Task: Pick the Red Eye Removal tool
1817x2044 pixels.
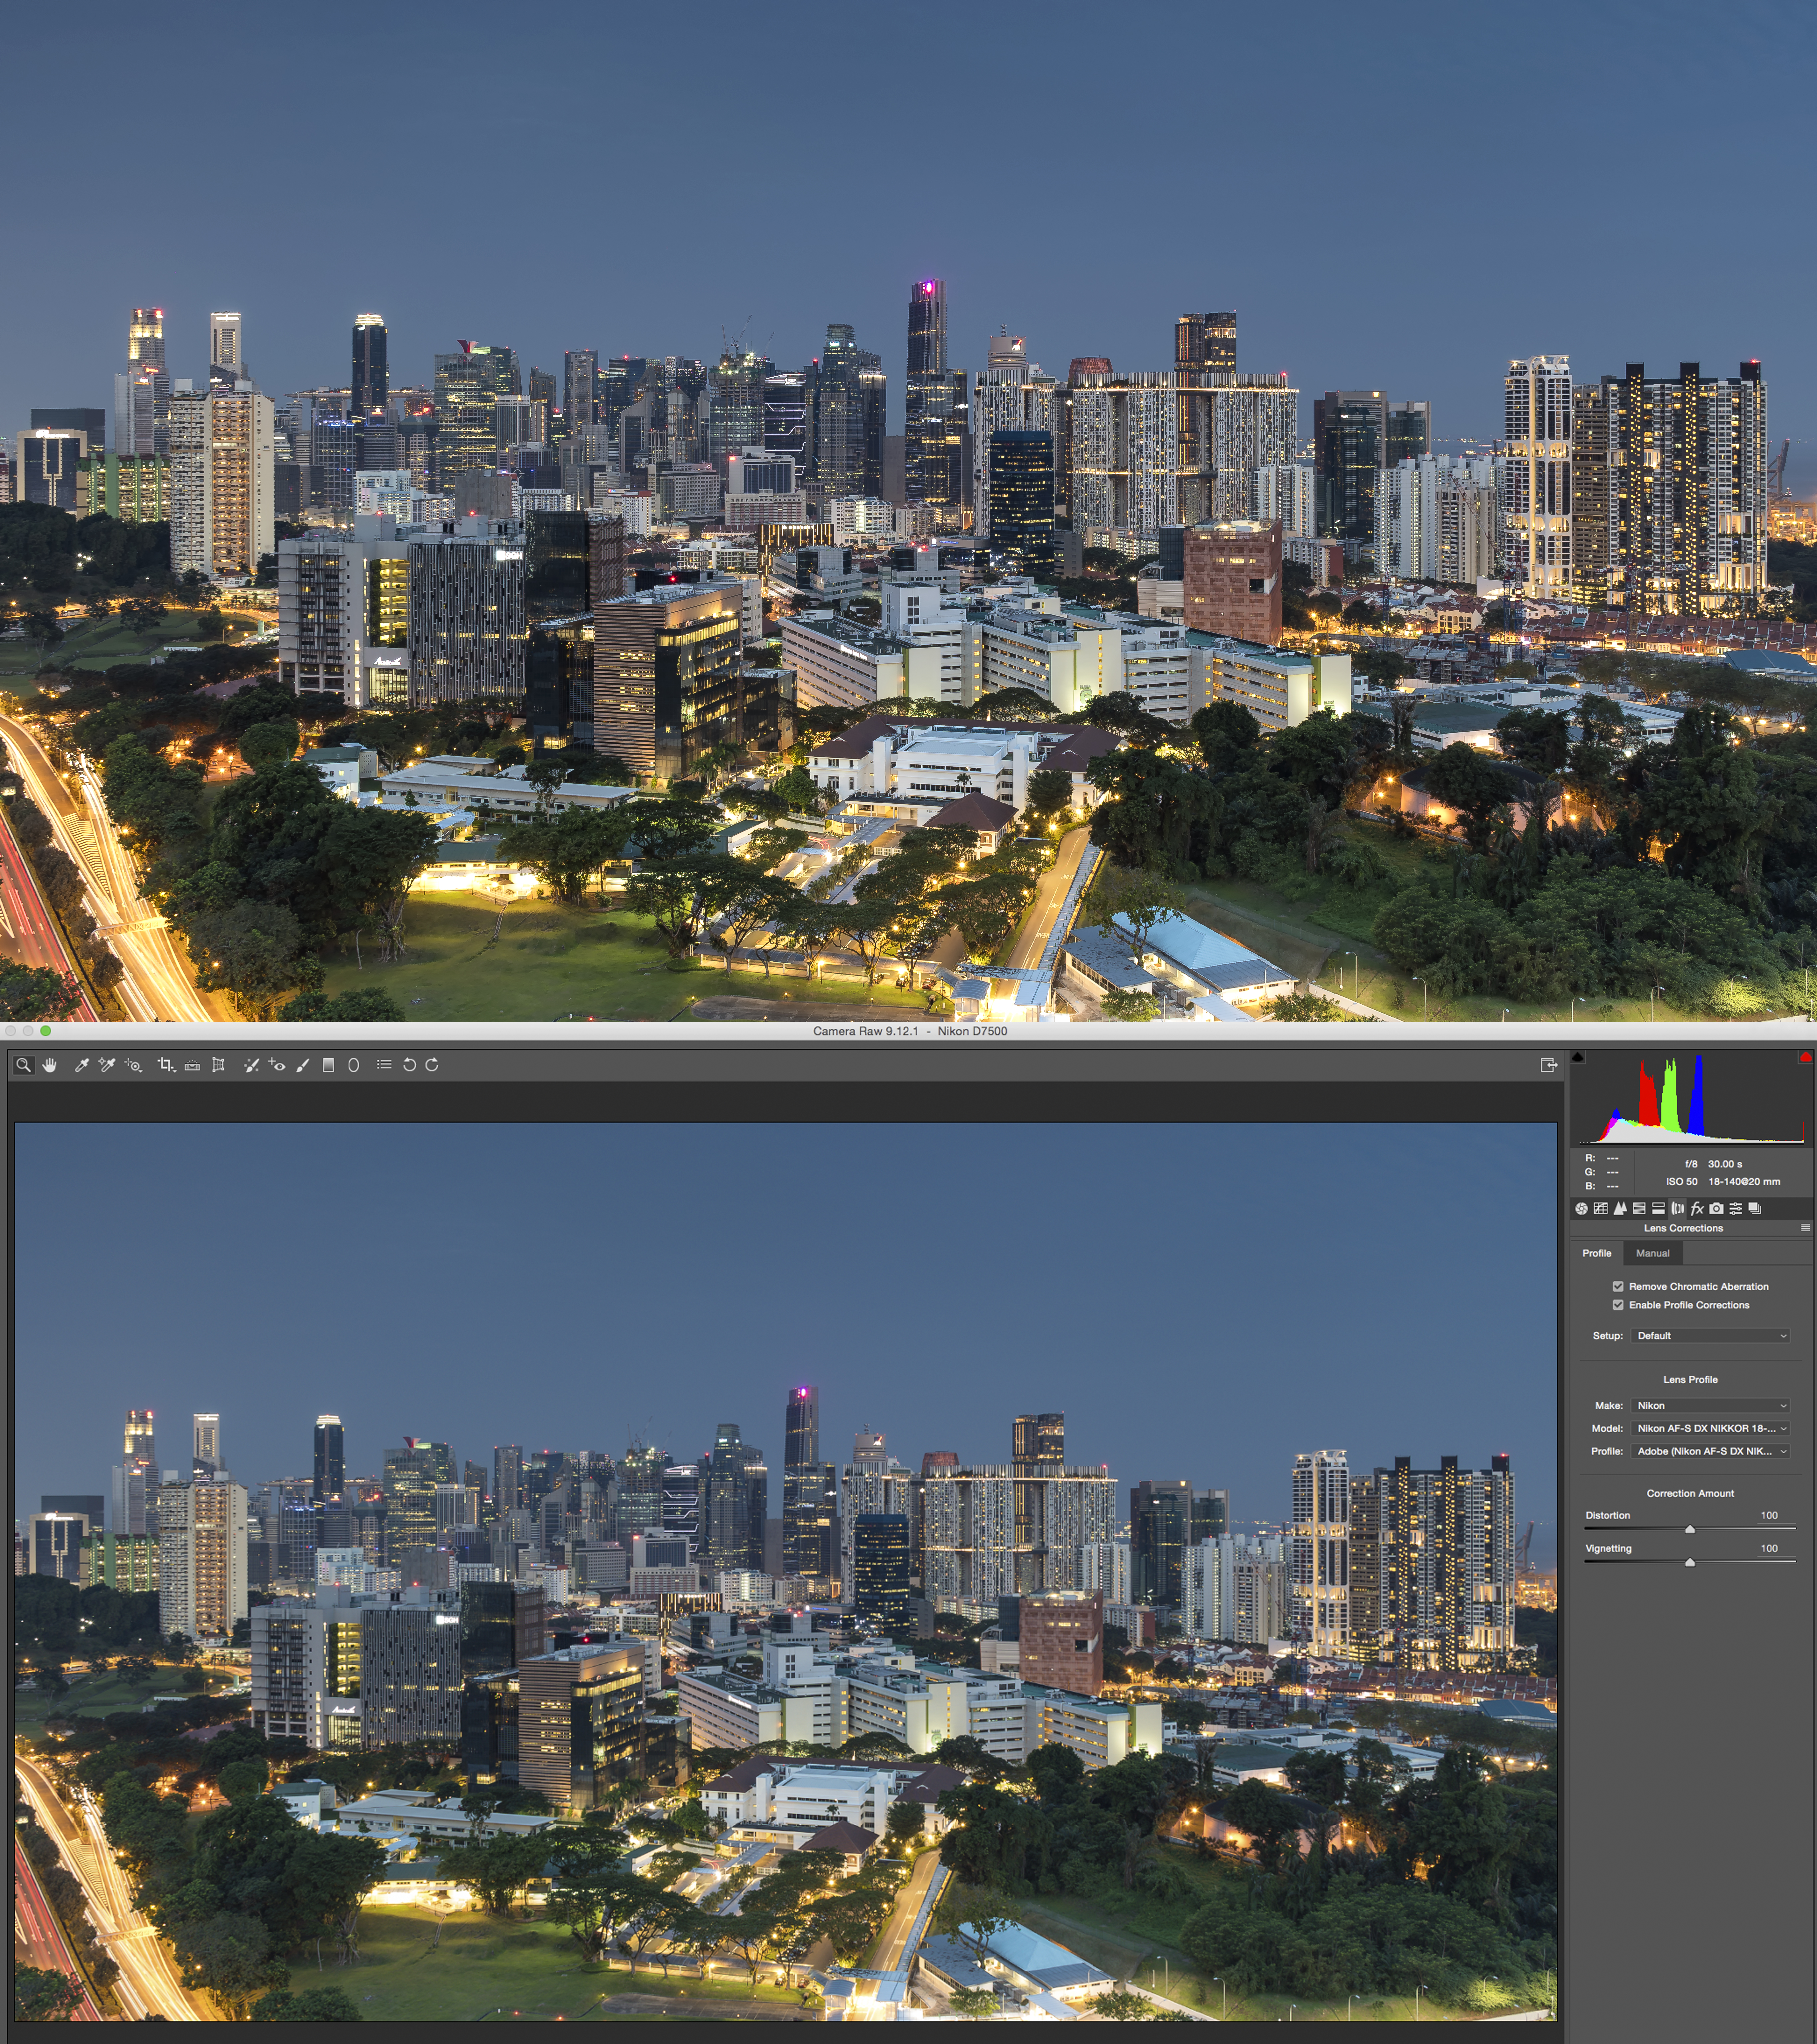Action: [277, 1065]
